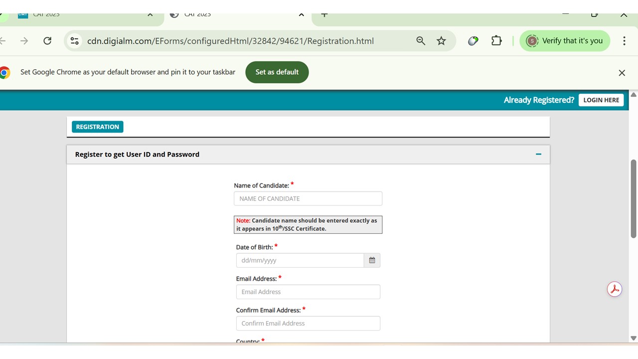
Task: Click the Verify that it's you profile chip
Action: coord(565,41)
